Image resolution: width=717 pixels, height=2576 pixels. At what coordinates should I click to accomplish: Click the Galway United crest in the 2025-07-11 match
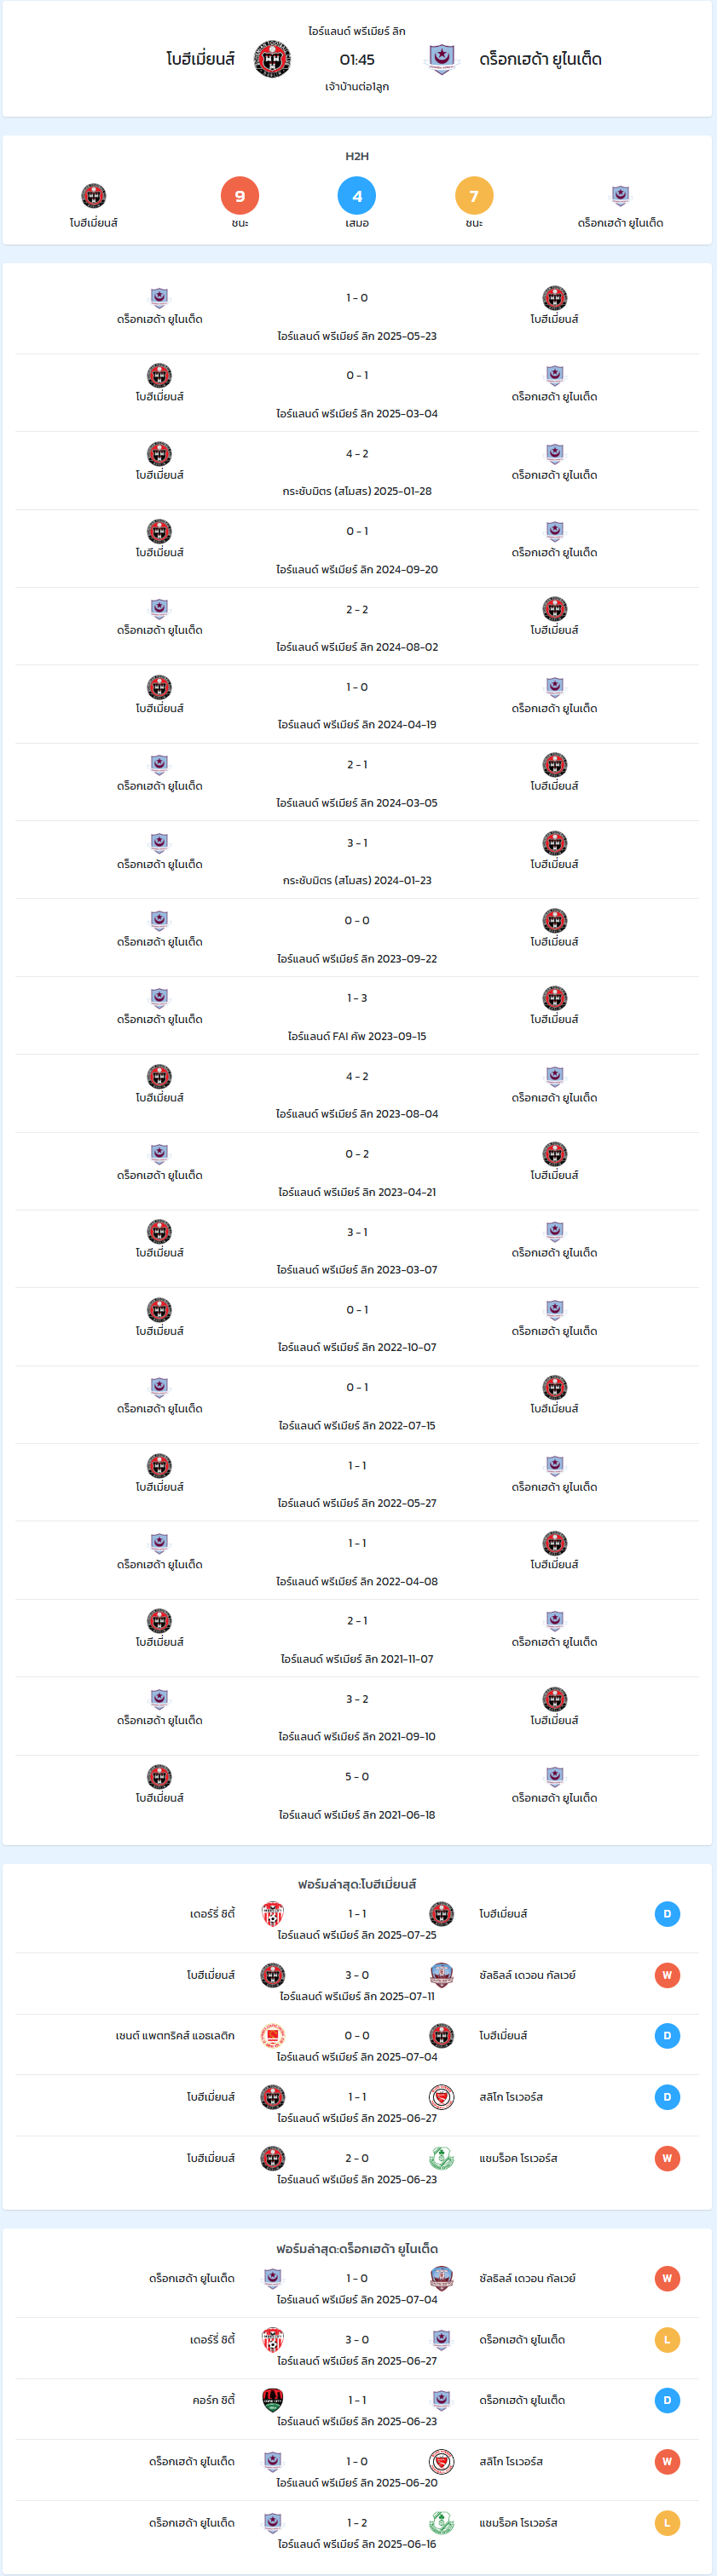pyautogui.click(x=441, y=1975)
